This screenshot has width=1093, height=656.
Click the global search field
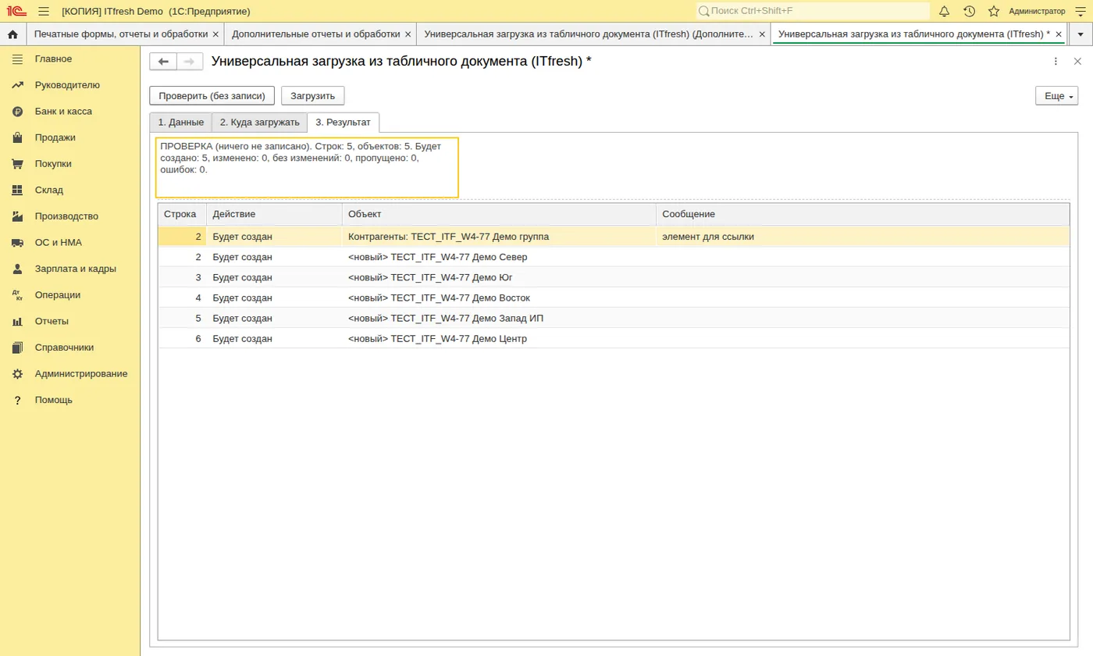813,11
